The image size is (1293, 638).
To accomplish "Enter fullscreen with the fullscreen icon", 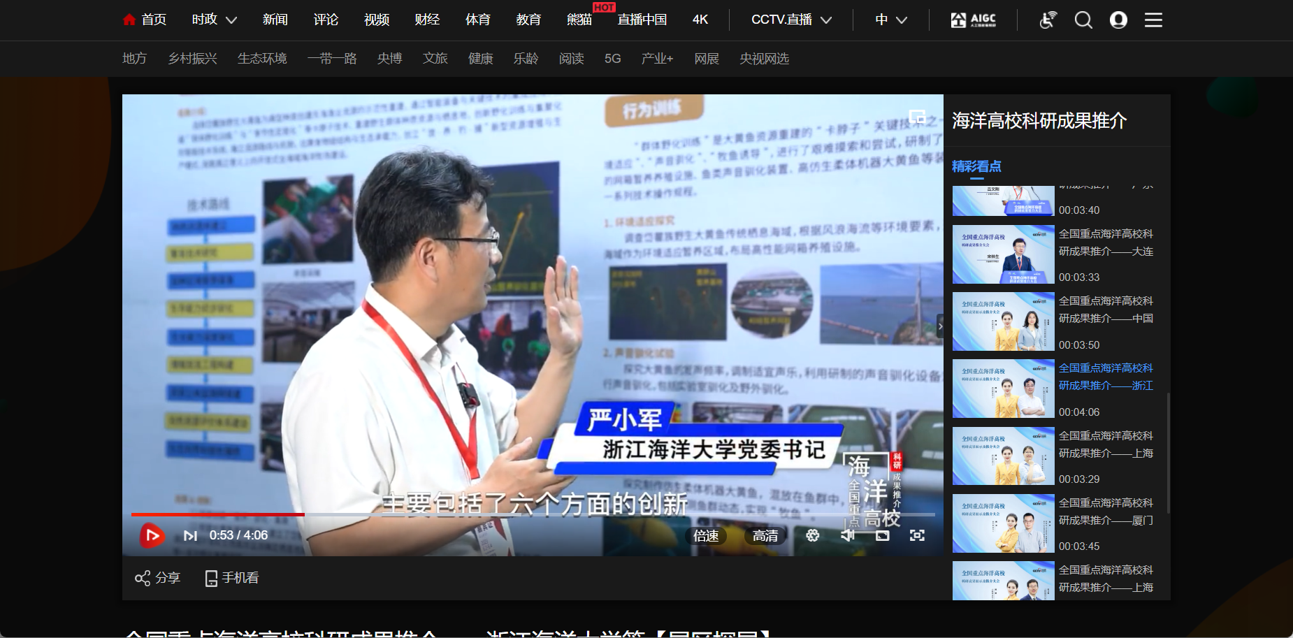I will pyautogui.click(x=917, y=535).
